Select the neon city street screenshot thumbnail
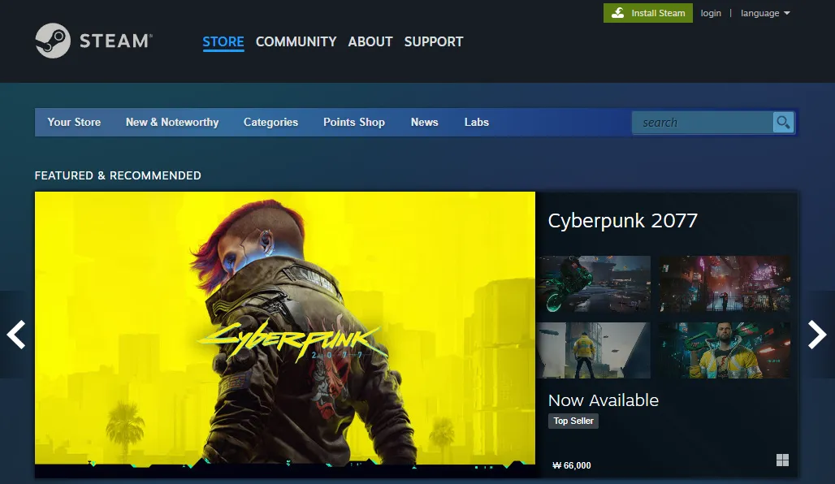Image resolution: width=835 pixels, height=484 pixels. tap(725, 283)
